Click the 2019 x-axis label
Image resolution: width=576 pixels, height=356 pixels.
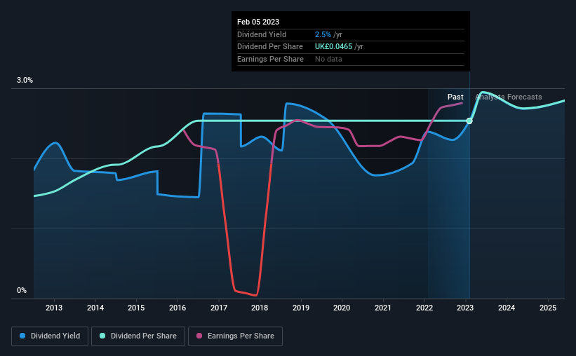click(301, 308)
